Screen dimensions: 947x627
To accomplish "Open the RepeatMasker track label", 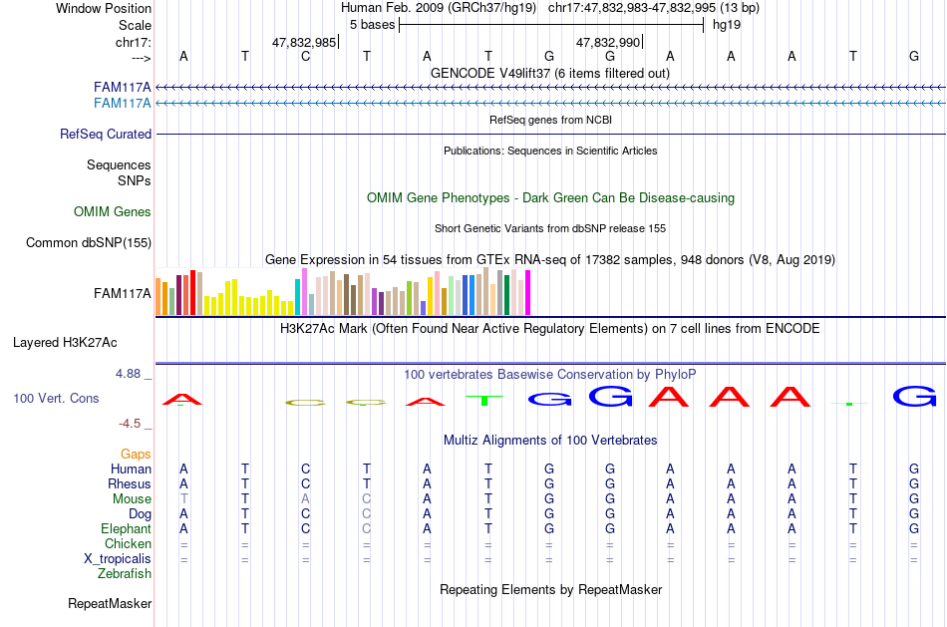I will click(110, 603).
